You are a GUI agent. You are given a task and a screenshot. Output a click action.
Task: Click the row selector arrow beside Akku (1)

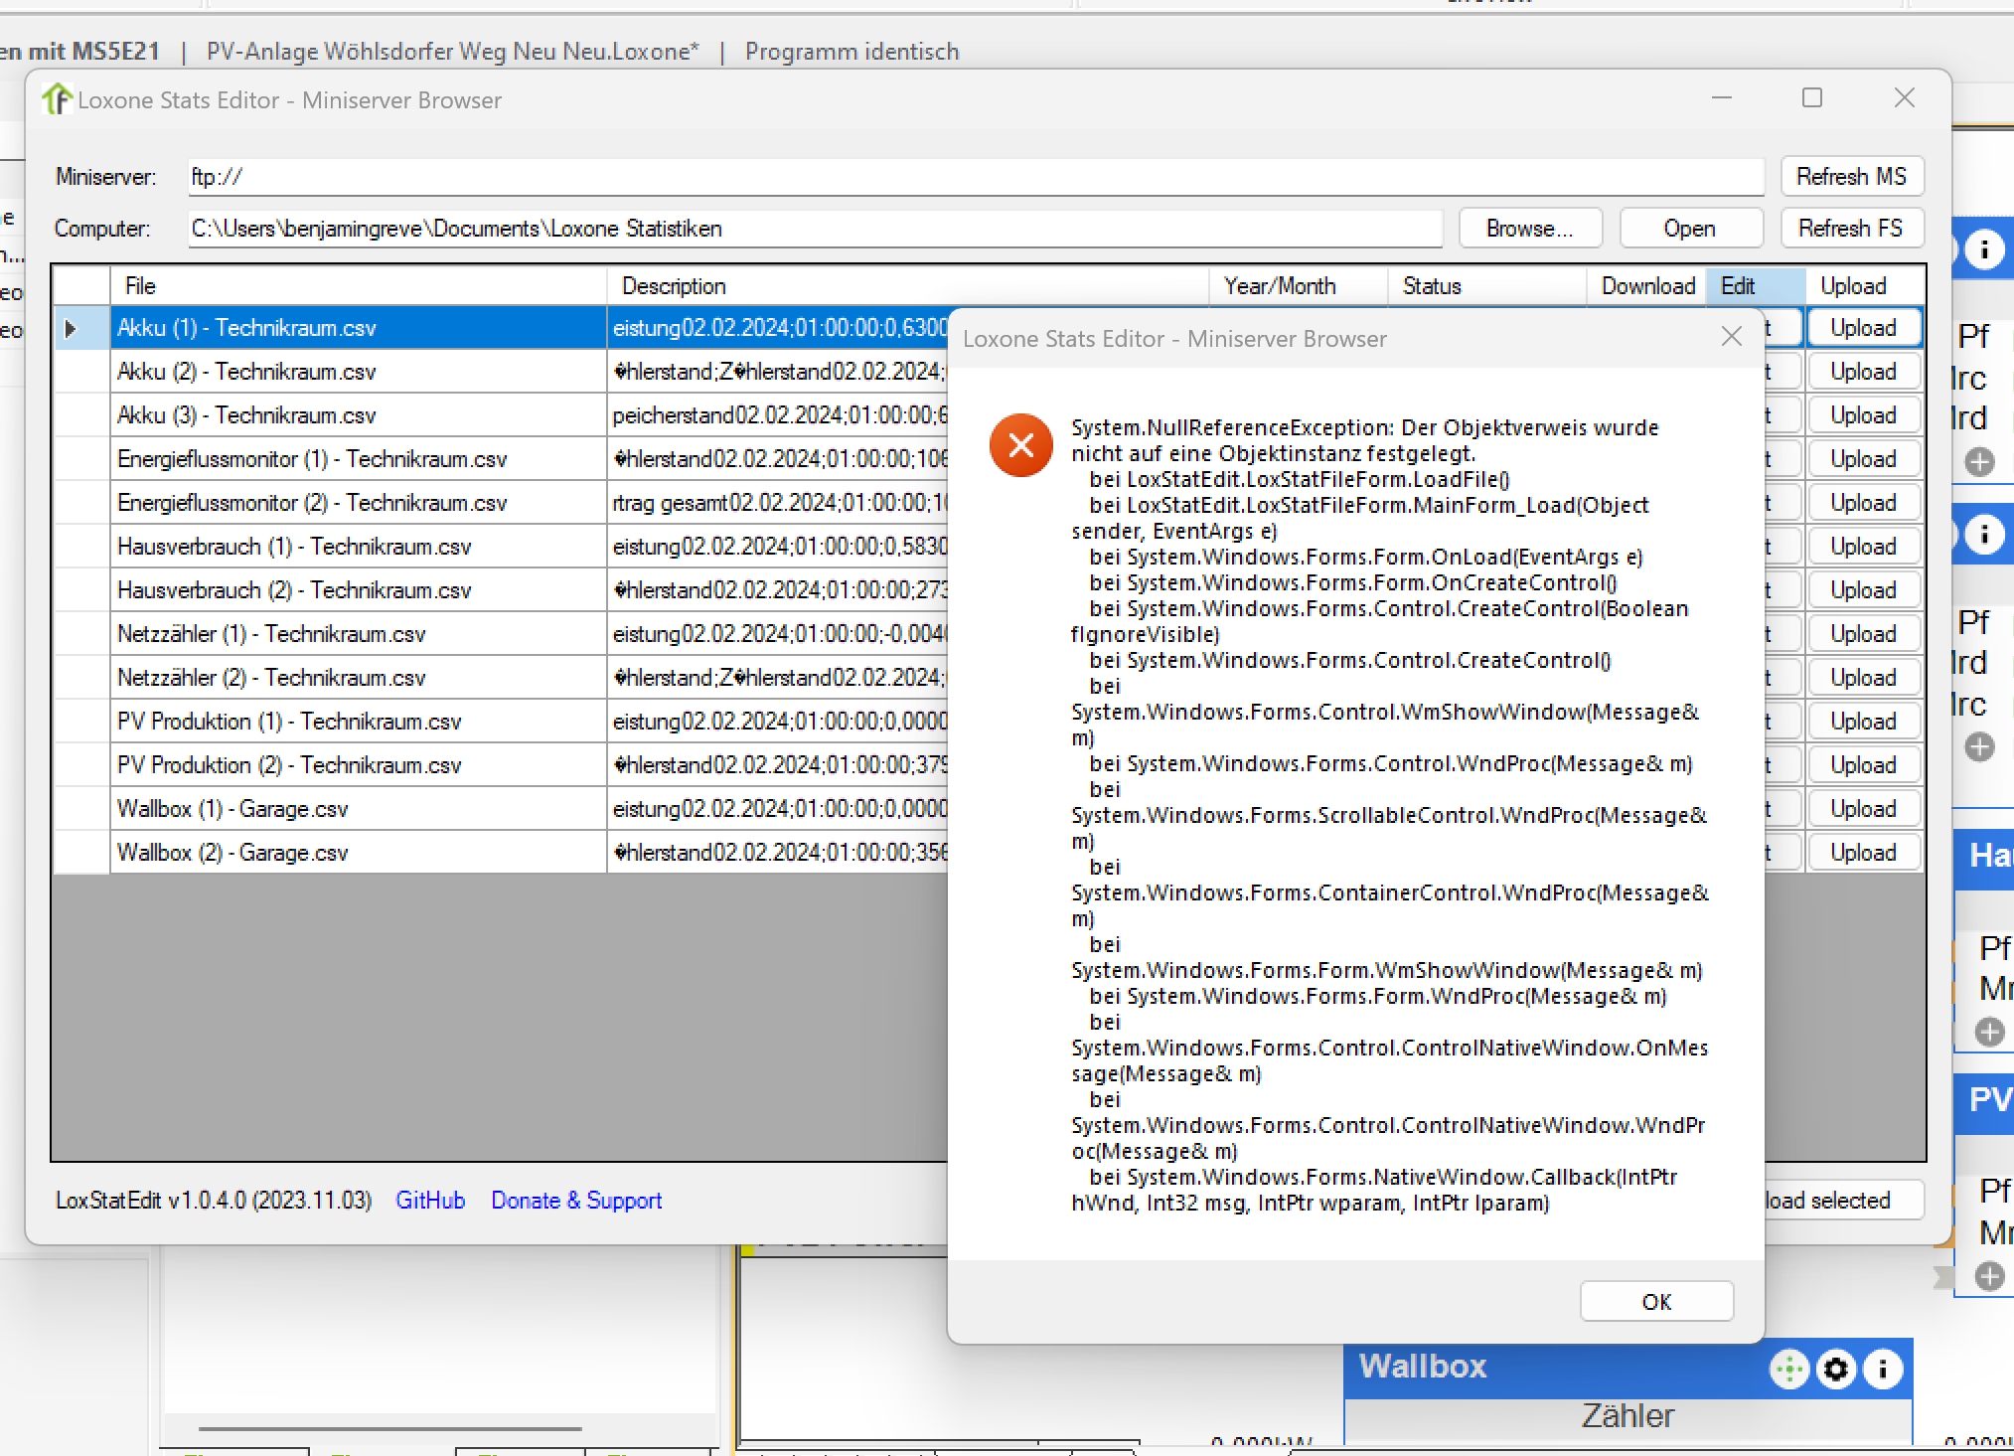click(71, 328)
